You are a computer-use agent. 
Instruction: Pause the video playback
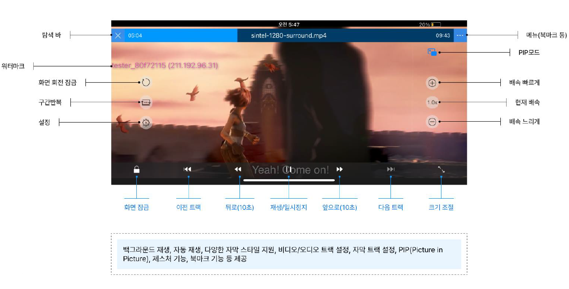point(288,169)
